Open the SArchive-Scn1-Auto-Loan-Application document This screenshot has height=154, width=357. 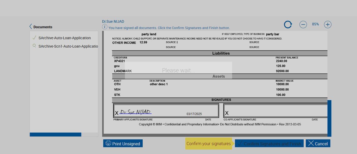(x=68, y=46)
